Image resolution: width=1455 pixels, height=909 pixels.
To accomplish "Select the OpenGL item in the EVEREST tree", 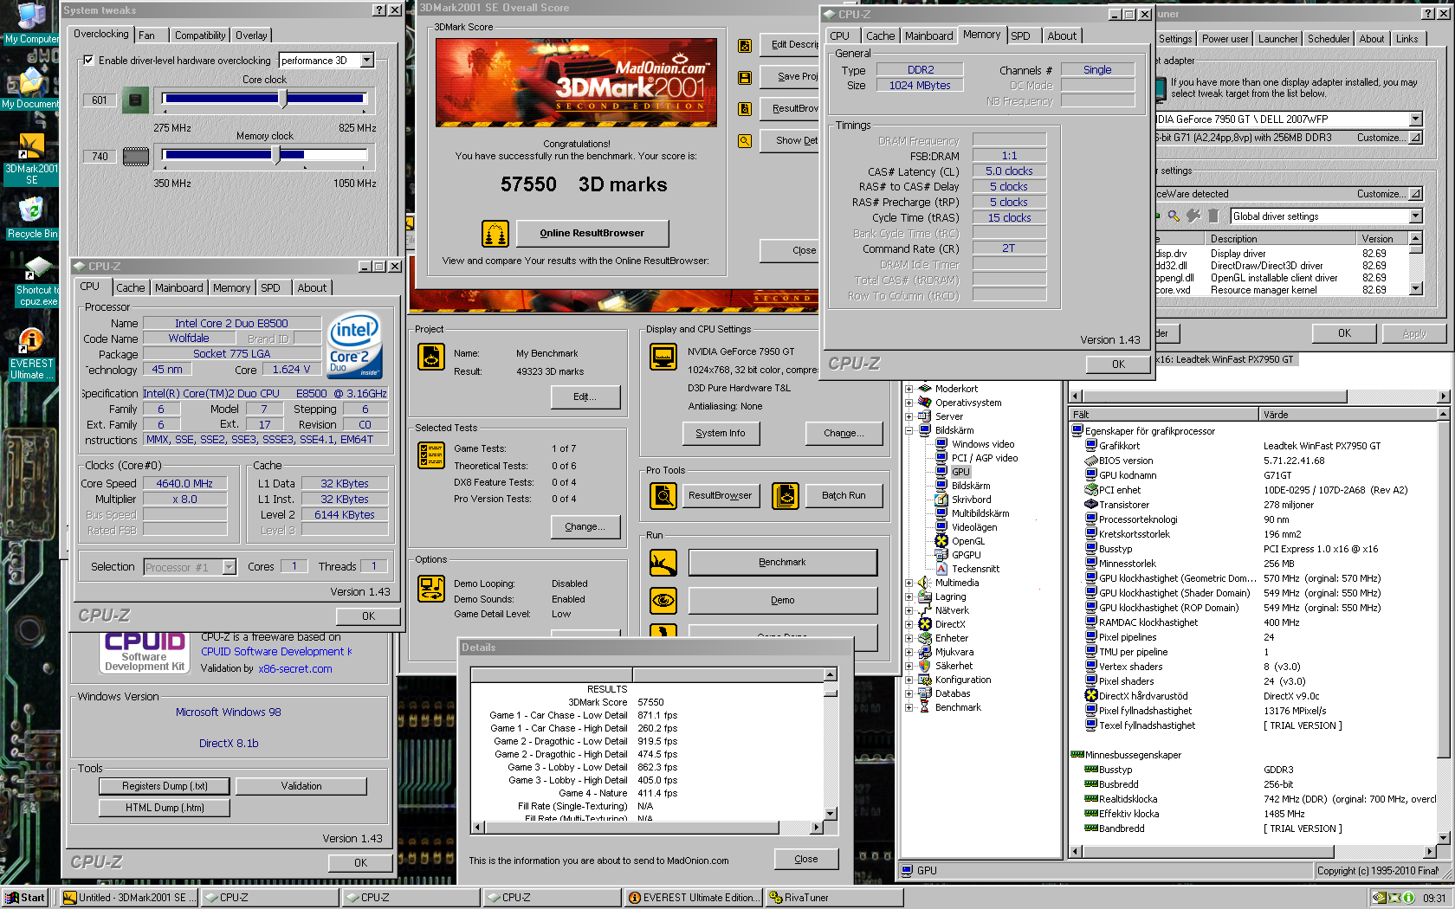I will point(968,541).
